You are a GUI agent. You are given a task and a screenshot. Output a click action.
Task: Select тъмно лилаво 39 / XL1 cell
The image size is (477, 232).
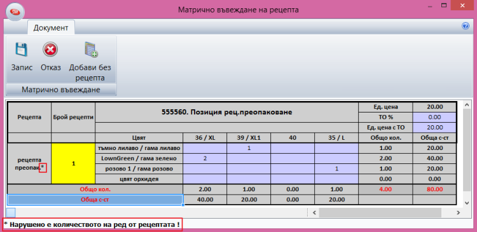[249, 148]
